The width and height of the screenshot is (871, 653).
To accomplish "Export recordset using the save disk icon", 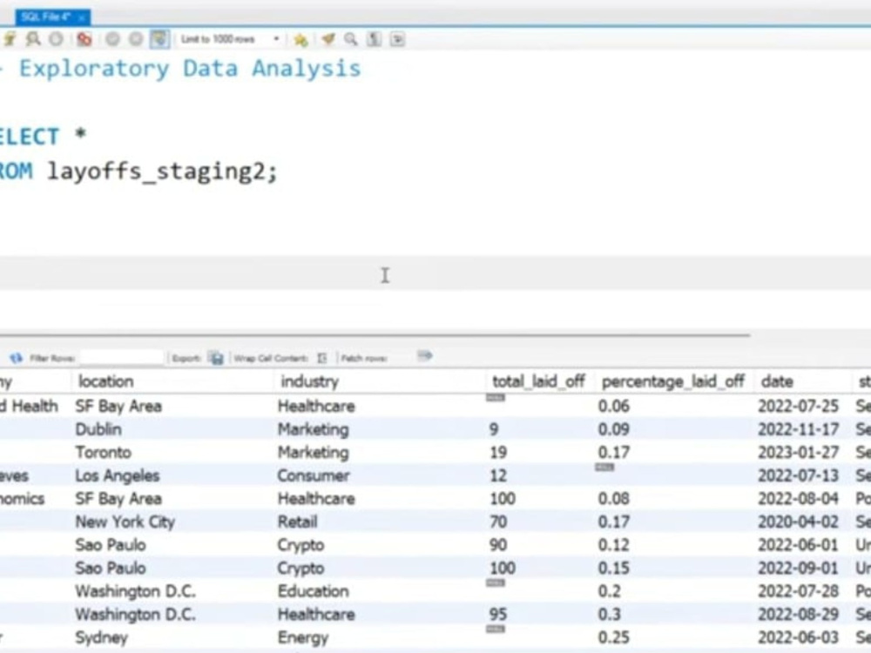I will [x=215, y=358].
